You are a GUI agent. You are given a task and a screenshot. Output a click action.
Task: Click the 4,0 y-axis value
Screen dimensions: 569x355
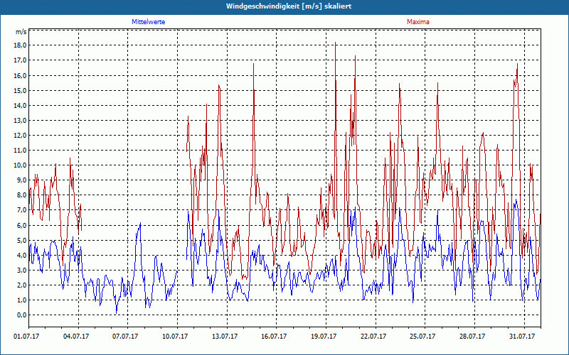(x=21, y=255)
